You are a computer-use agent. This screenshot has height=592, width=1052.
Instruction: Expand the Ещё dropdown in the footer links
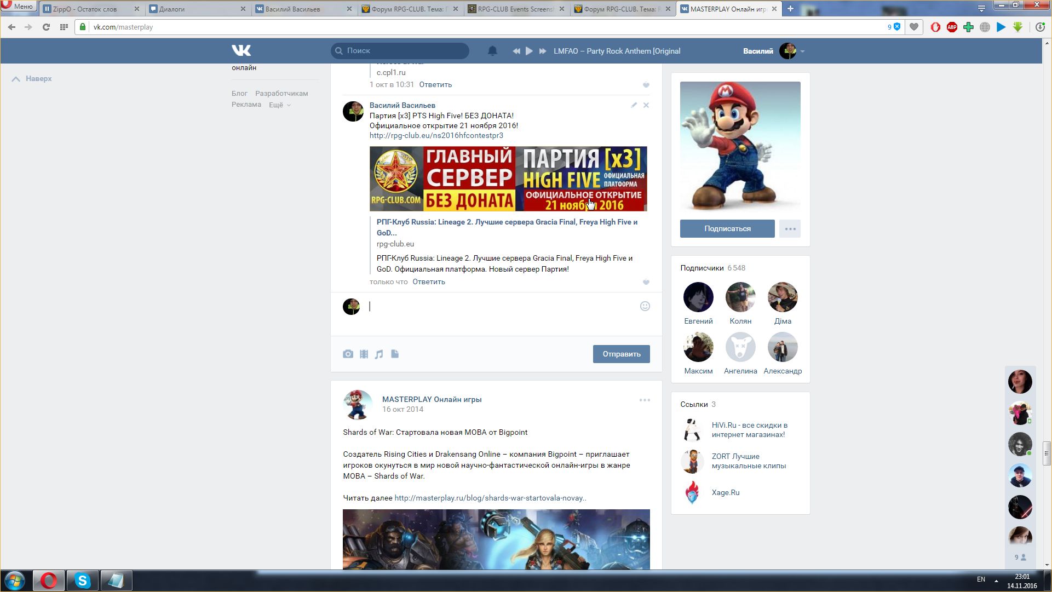tap(279, 105)
